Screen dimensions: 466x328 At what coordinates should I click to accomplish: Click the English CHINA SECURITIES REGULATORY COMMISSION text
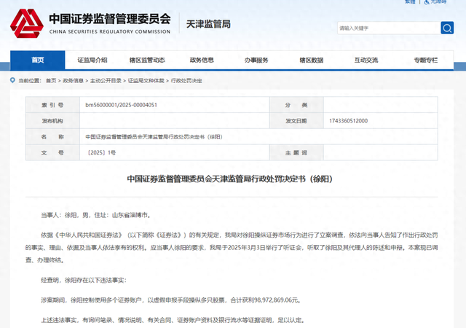(x=110, y=31)
